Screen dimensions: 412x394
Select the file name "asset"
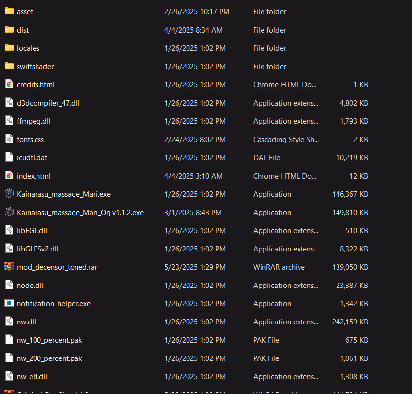25,12
